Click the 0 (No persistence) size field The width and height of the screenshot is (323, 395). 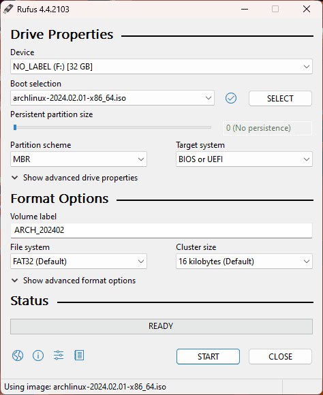(267, 128)
